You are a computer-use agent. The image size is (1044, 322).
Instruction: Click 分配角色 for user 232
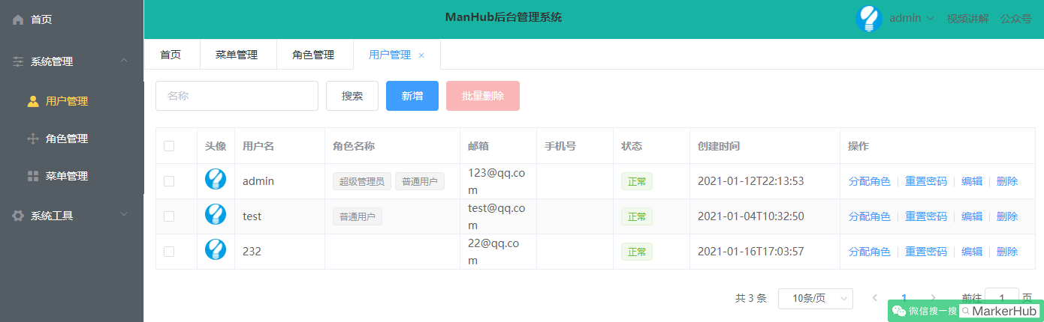point(870,252)
